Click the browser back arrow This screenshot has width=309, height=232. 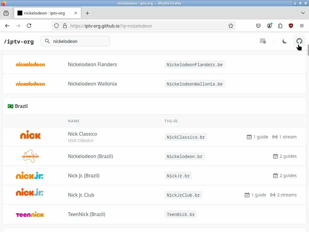7,26
